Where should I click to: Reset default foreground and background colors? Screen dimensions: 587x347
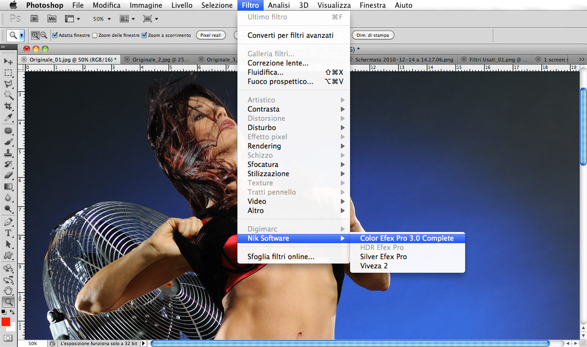click(4, 312)
